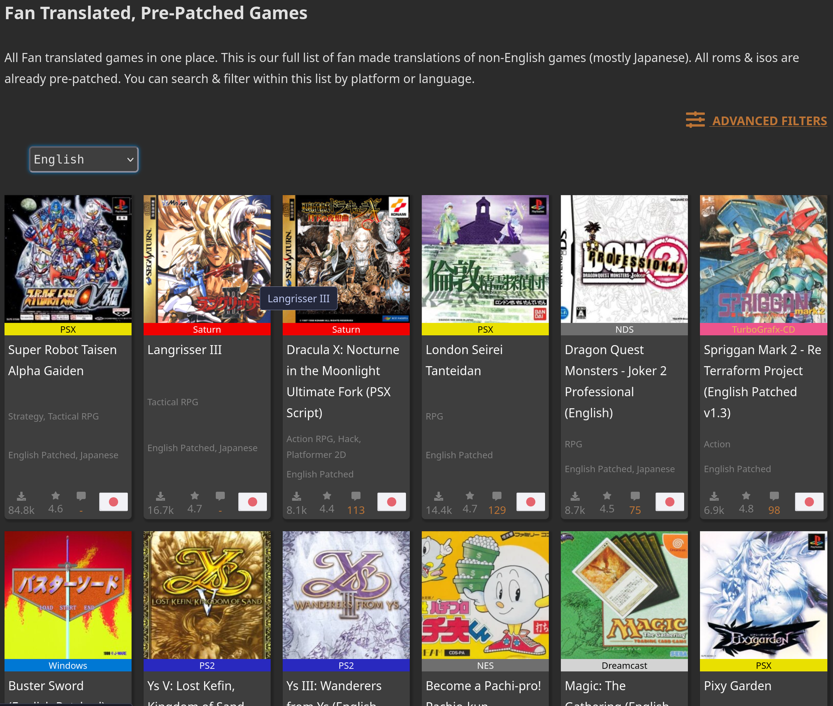Click comment bubble on London Seirei Tanteidan card

[x=497, y=496]
